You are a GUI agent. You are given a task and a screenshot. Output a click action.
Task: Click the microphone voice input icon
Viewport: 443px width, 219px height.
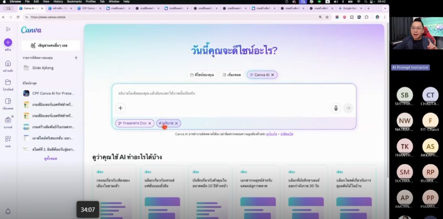click(336, 108)
